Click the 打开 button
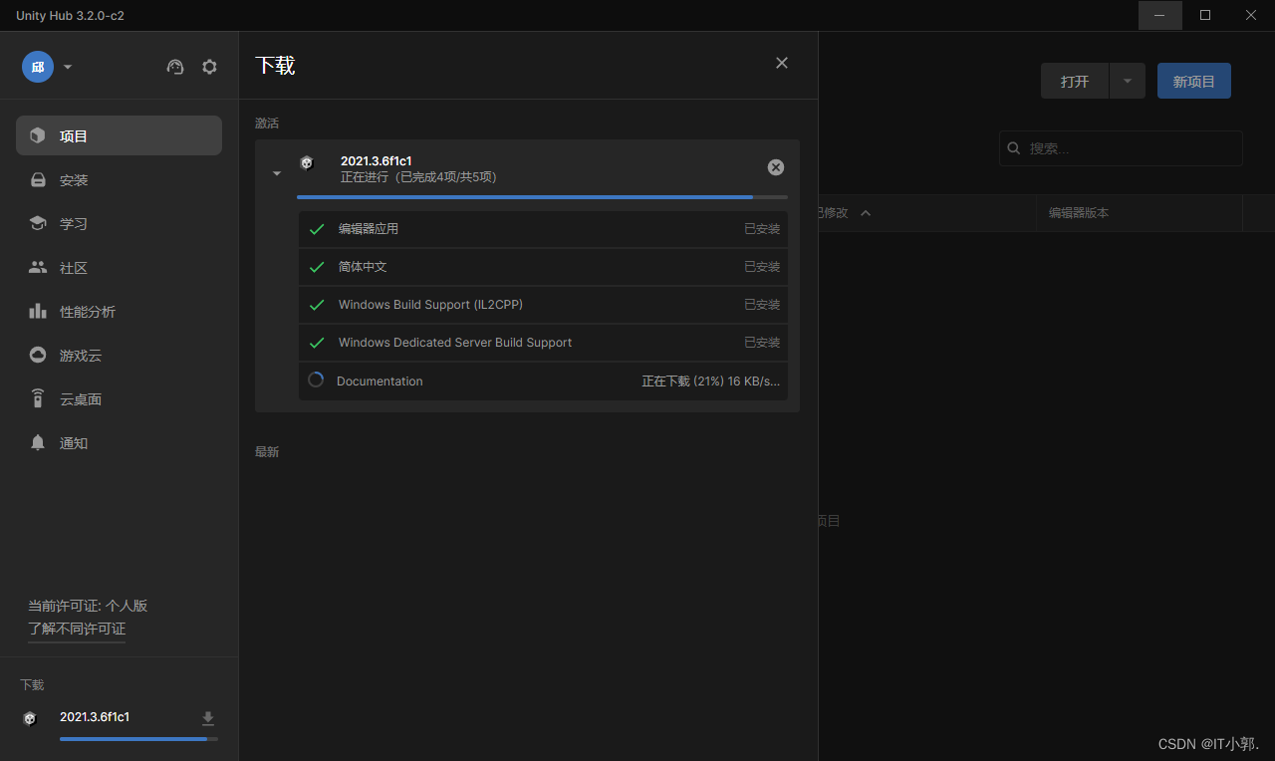 pyautogui.click(x=1075, y=81)
